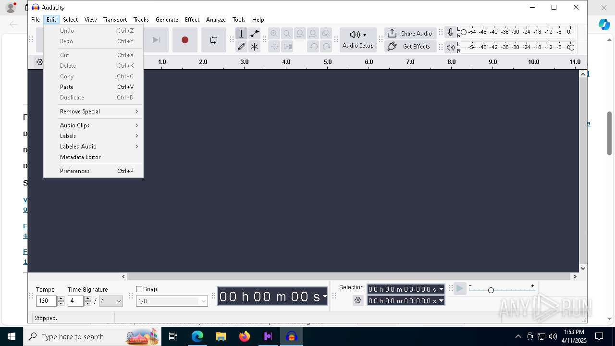Viewport: 615px width, 346px height.
Task: Click the Tempo input field
Action: click(x=46, y=301)
